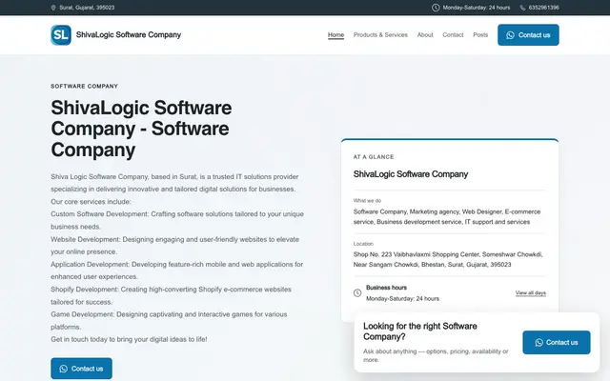This screenshot has width=610, height=381.
Task: Click the location pin icon in top bar
Action: pos(53,8)
